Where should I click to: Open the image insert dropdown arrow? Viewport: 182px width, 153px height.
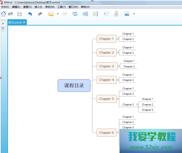134,14
